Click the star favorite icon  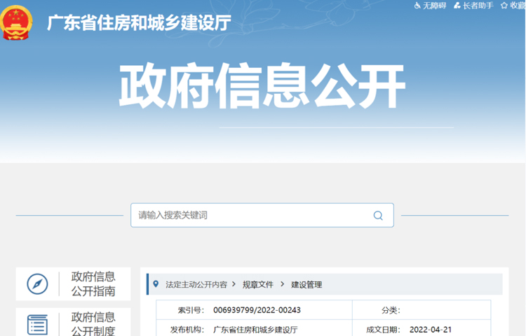click(x=504, y=6)
